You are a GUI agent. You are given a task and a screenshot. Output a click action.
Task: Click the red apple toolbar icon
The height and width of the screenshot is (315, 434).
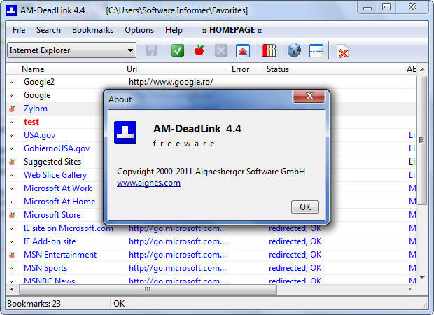(x=199, y=50)
